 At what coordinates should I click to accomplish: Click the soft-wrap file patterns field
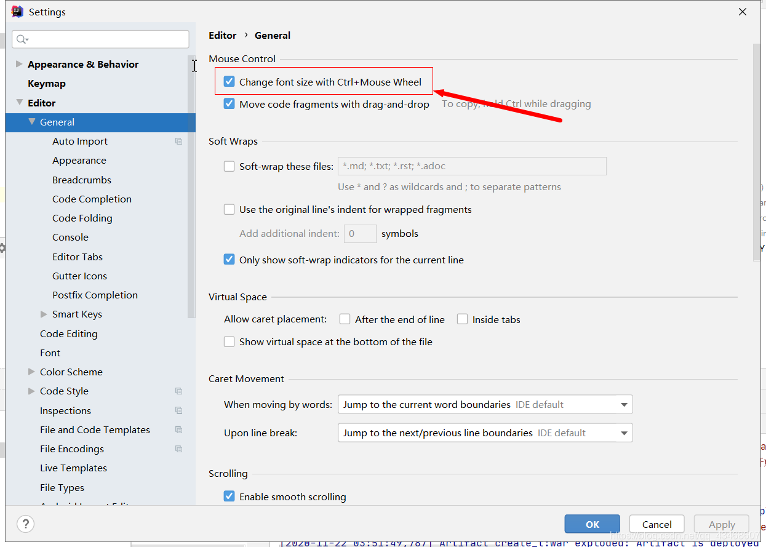coord(472,166)
